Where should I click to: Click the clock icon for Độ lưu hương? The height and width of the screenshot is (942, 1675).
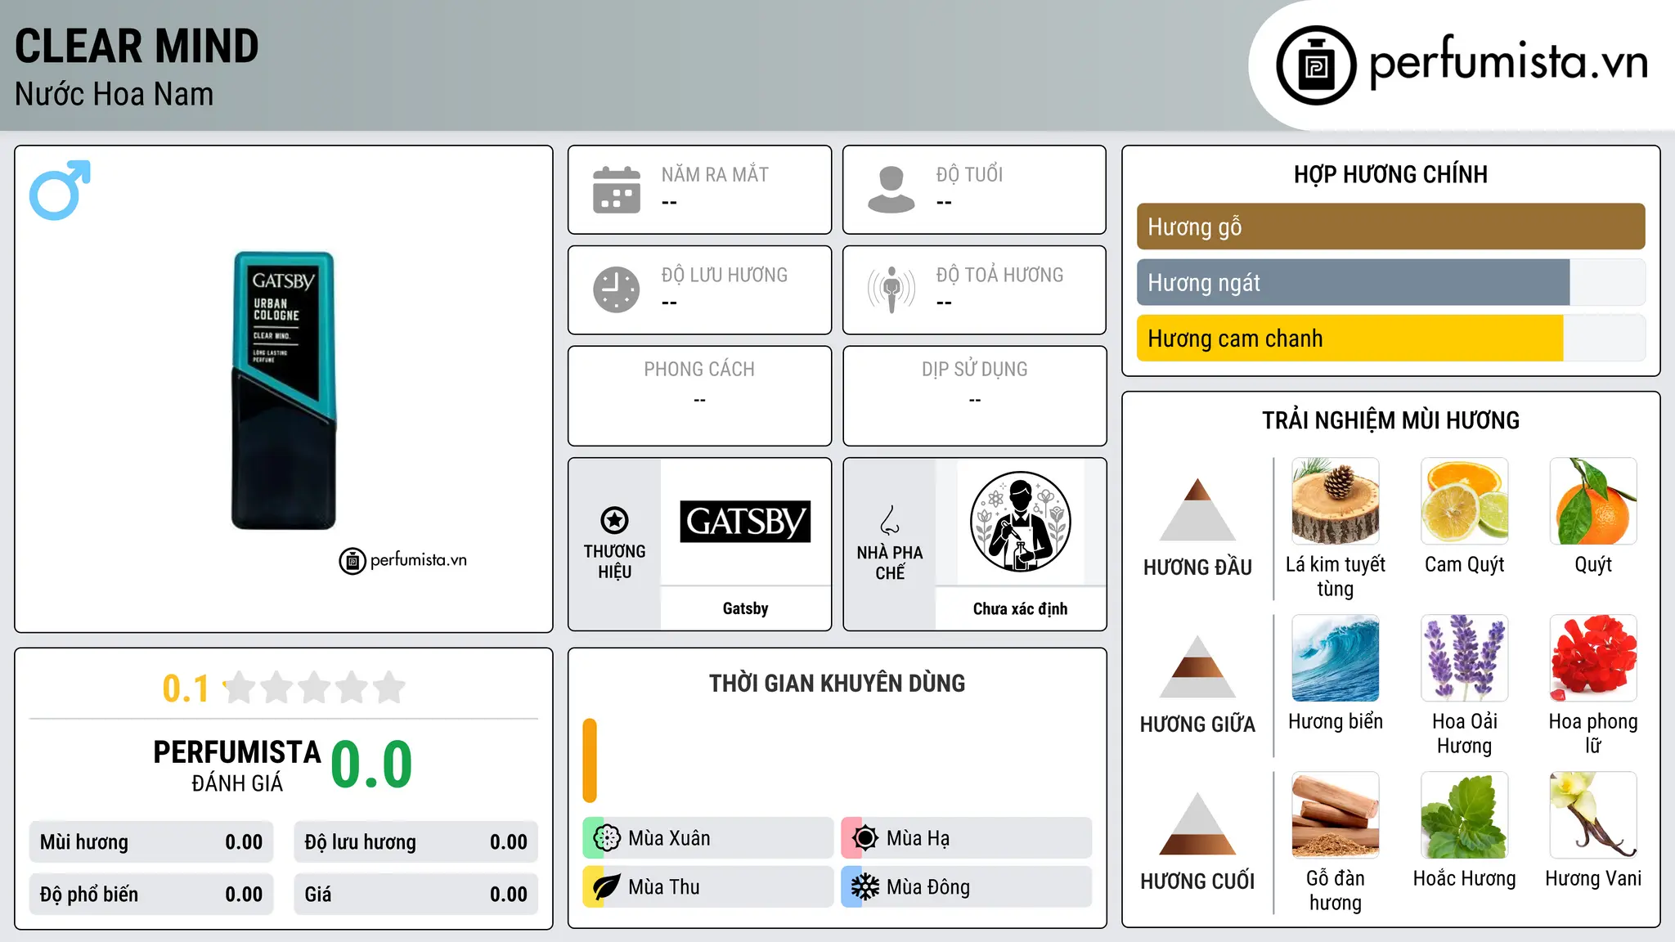[617, 289]
